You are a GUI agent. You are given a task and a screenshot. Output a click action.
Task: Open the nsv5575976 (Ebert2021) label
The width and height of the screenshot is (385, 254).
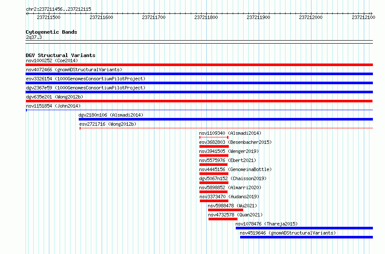[x=228, y=160]
